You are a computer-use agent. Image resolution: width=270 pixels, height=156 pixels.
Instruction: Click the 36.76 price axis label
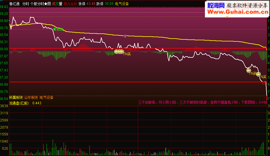[x=4, y=92]
